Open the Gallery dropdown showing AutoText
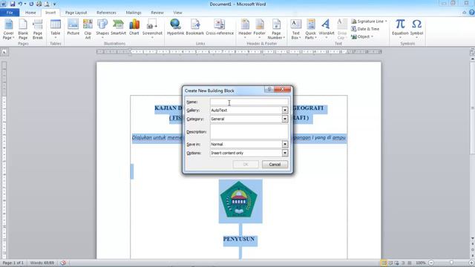The width and height of the screenshot is (475, 267). pos(285,111)
